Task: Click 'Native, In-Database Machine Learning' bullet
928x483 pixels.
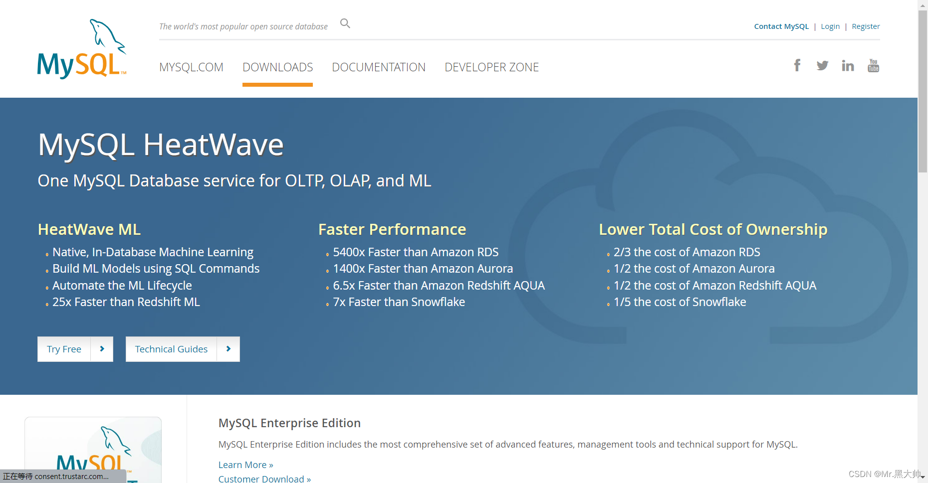Action: pos(153,252)
